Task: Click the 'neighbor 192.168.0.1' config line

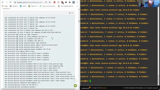Action: [x=24, y=39]
